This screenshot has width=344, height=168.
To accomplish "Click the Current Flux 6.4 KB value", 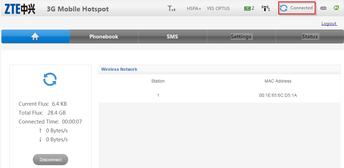I will (x=59, y=104).
